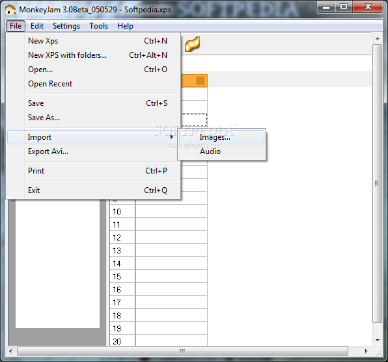
Task: Select frame row number 20
Action: (122, 341)
